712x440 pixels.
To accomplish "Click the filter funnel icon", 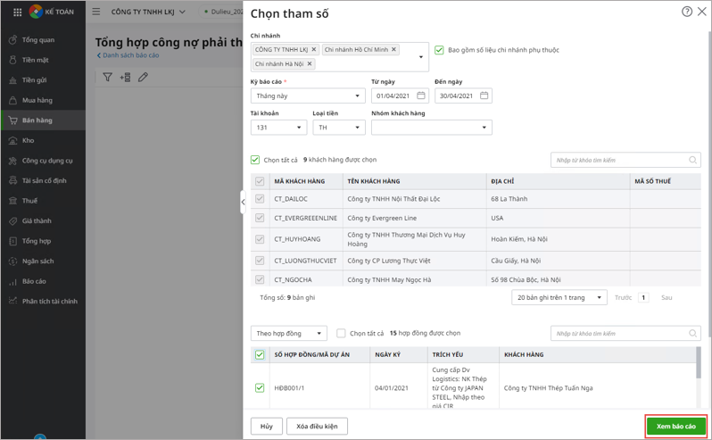I will click(x=107, y=77).
